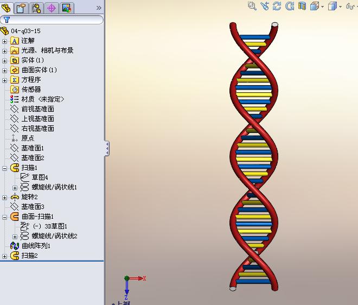Viewport: 358px width, 305px height.
Task: Expand the 方程序 equations folder
Action: pos(4,80)
